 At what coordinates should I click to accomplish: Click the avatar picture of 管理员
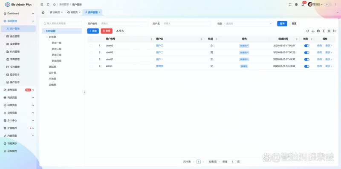pos(310,5)
